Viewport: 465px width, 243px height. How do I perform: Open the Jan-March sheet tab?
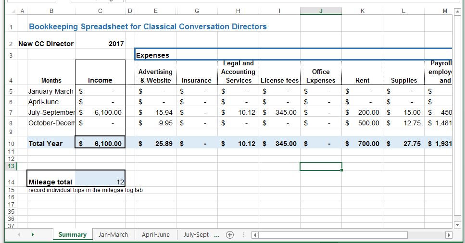[113, 235]
